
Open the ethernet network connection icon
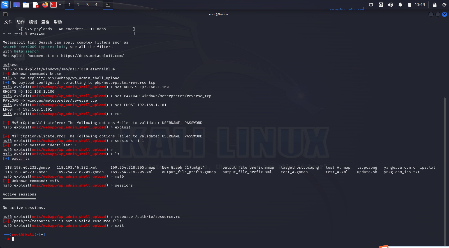click(x=371, y=5)
